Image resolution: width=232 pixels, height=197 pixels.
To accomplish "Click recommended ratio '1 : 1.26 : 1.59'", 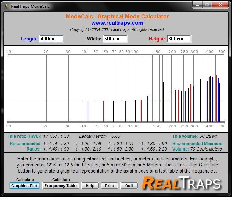I will (x=88, y=143).
